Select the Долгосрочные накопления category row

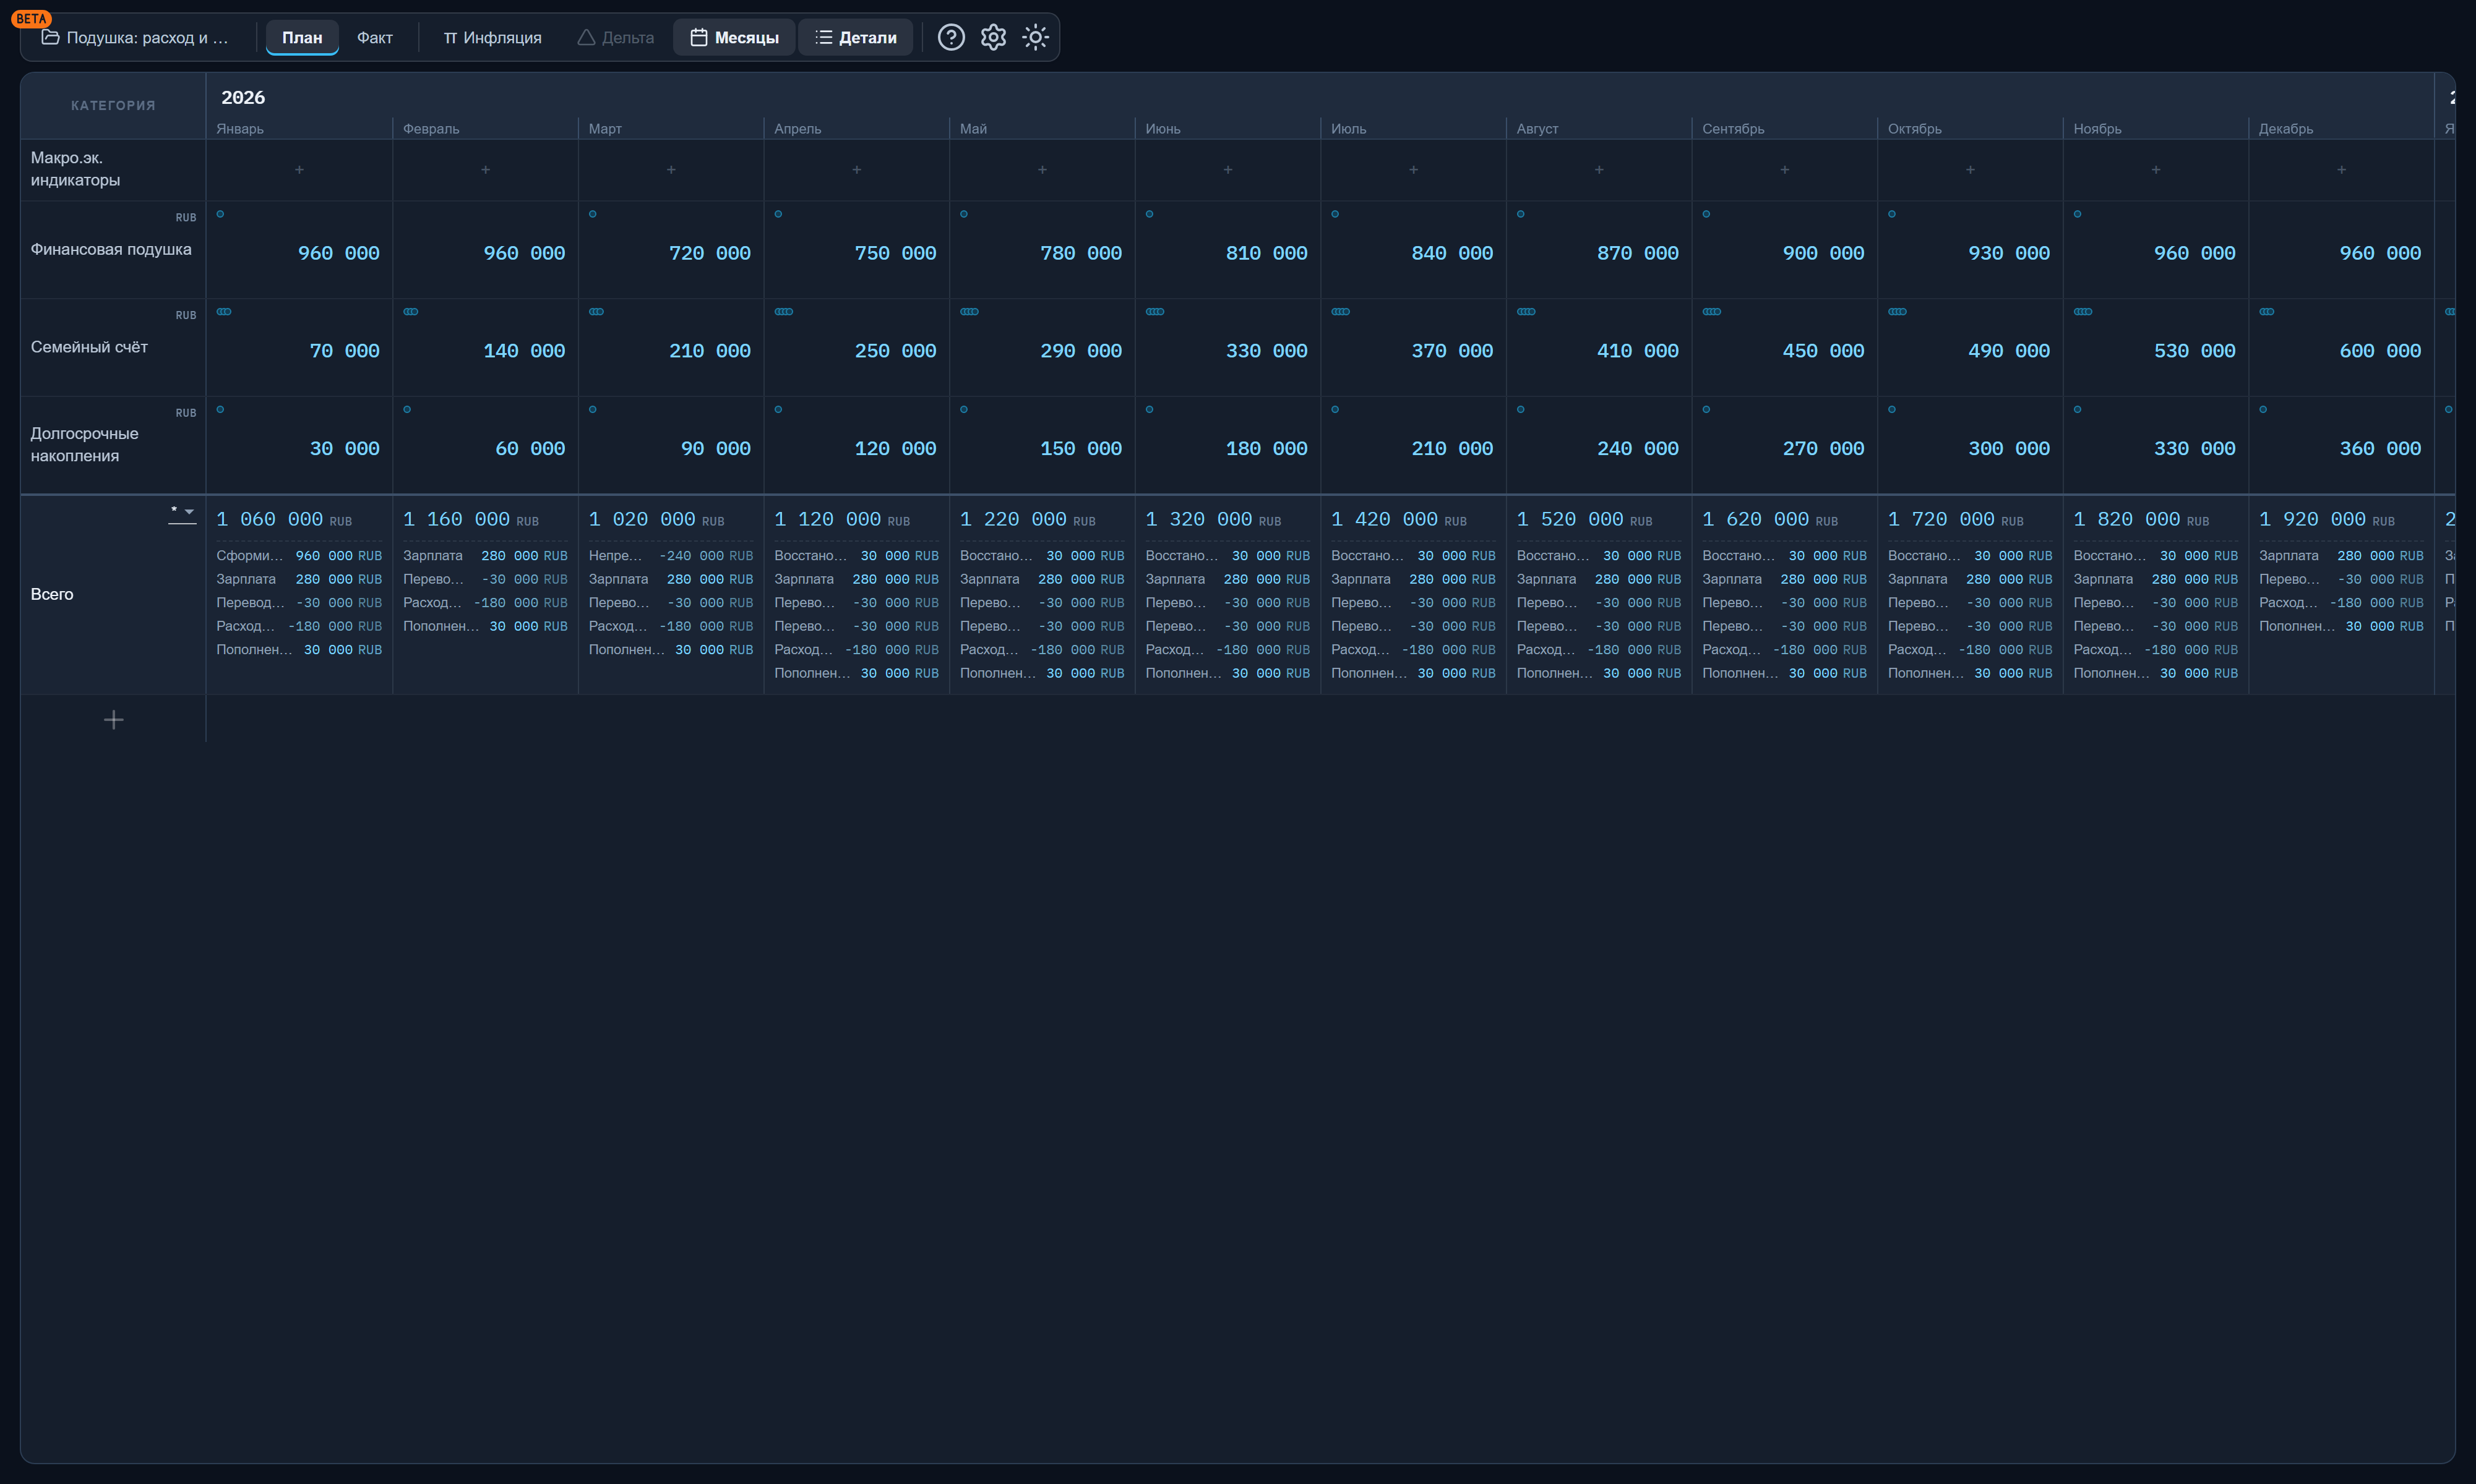(84, 445)
